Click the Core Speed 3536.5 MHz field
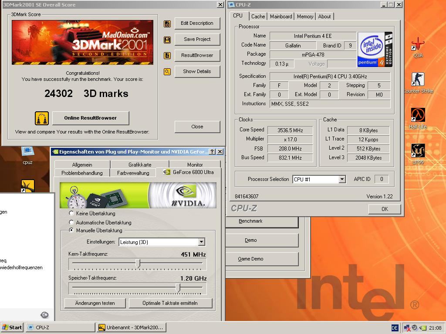446x334 pixels. click(x=290, y=130)
